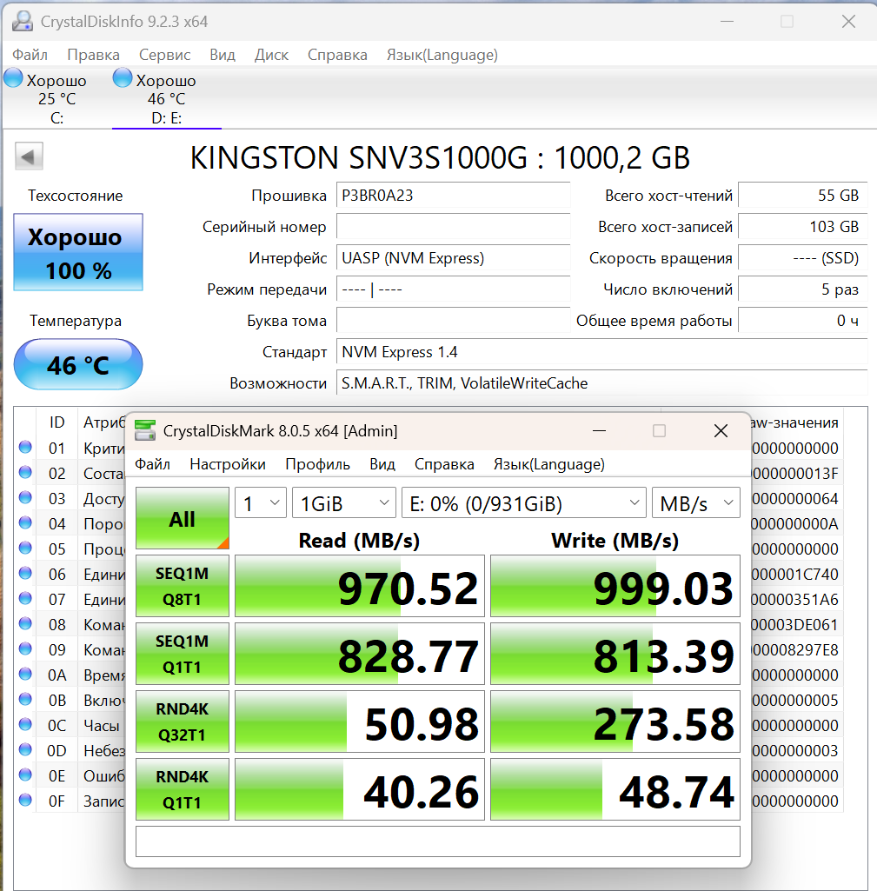Viewport: 877px width, 891px height.
Task: Click the previous disk arrow button
Action: coord(29,156)
